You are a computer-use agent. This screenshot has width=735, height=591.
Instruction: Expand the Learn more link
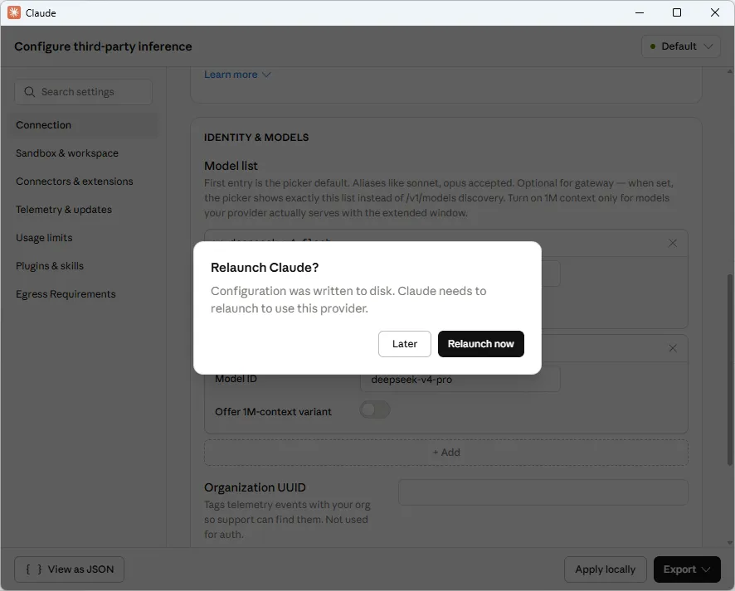(x=237, y=75)
